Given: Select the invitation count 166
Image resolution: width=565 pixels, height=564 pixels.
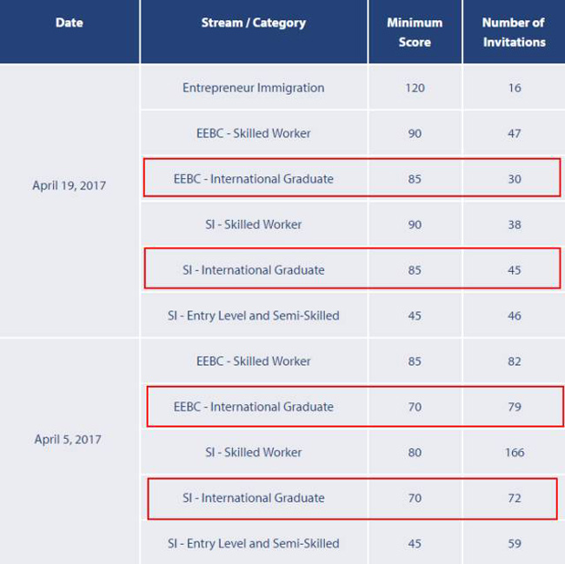Looking at the screenshot, I should click(515, 452).
